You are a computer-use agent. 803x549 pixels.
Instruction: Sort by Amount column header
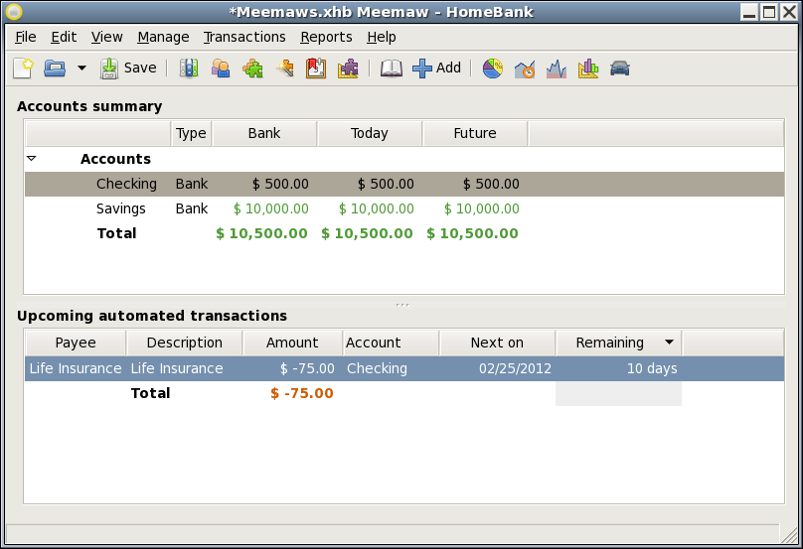[x=292, y=343]
